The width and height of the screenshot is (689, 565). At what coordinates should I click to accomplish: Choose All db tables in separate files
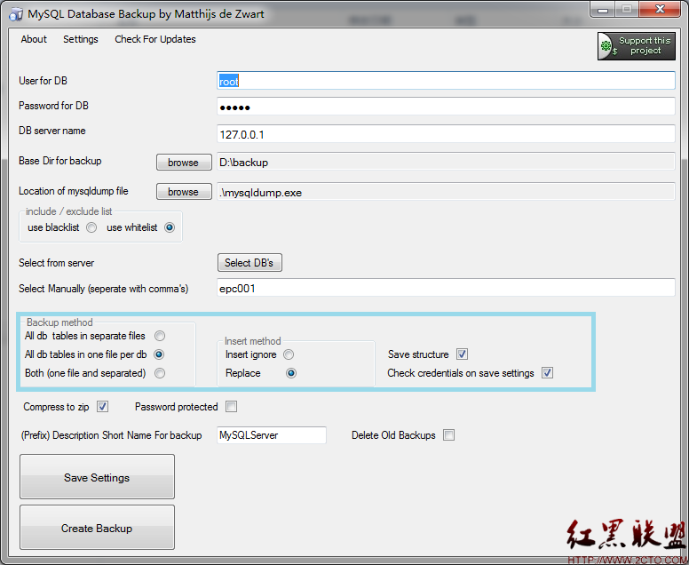160,336
